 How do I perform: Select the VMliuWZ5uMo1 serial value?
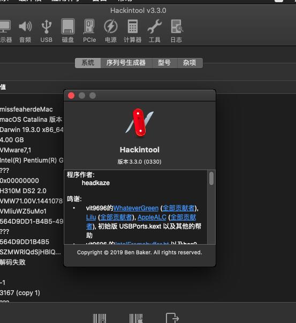point(23,211)
